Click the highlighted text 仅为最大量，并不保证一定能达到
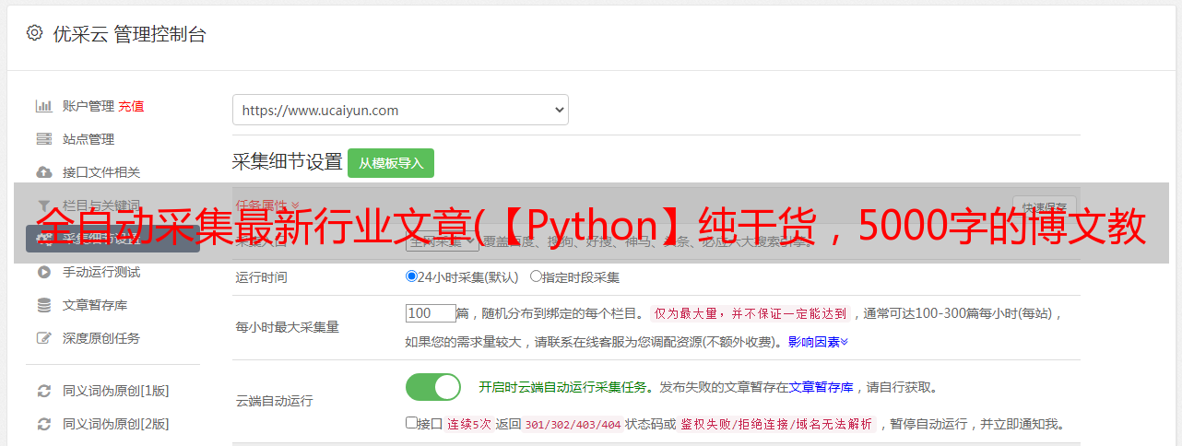Image resolution: width=1182 pixels, height=446 pixels. pos(751,313)
